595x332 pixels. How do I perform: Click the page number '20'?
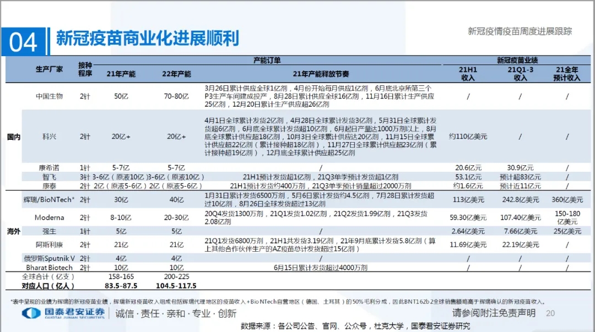550,313
